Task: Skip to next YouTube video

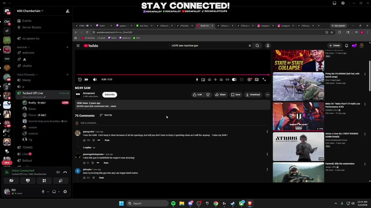Action: point(86,79)
